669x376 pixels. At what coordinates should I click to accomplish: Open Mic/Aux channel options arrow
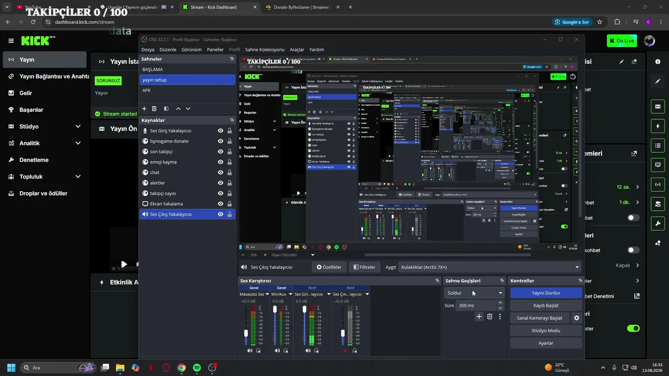click(290, 295)
